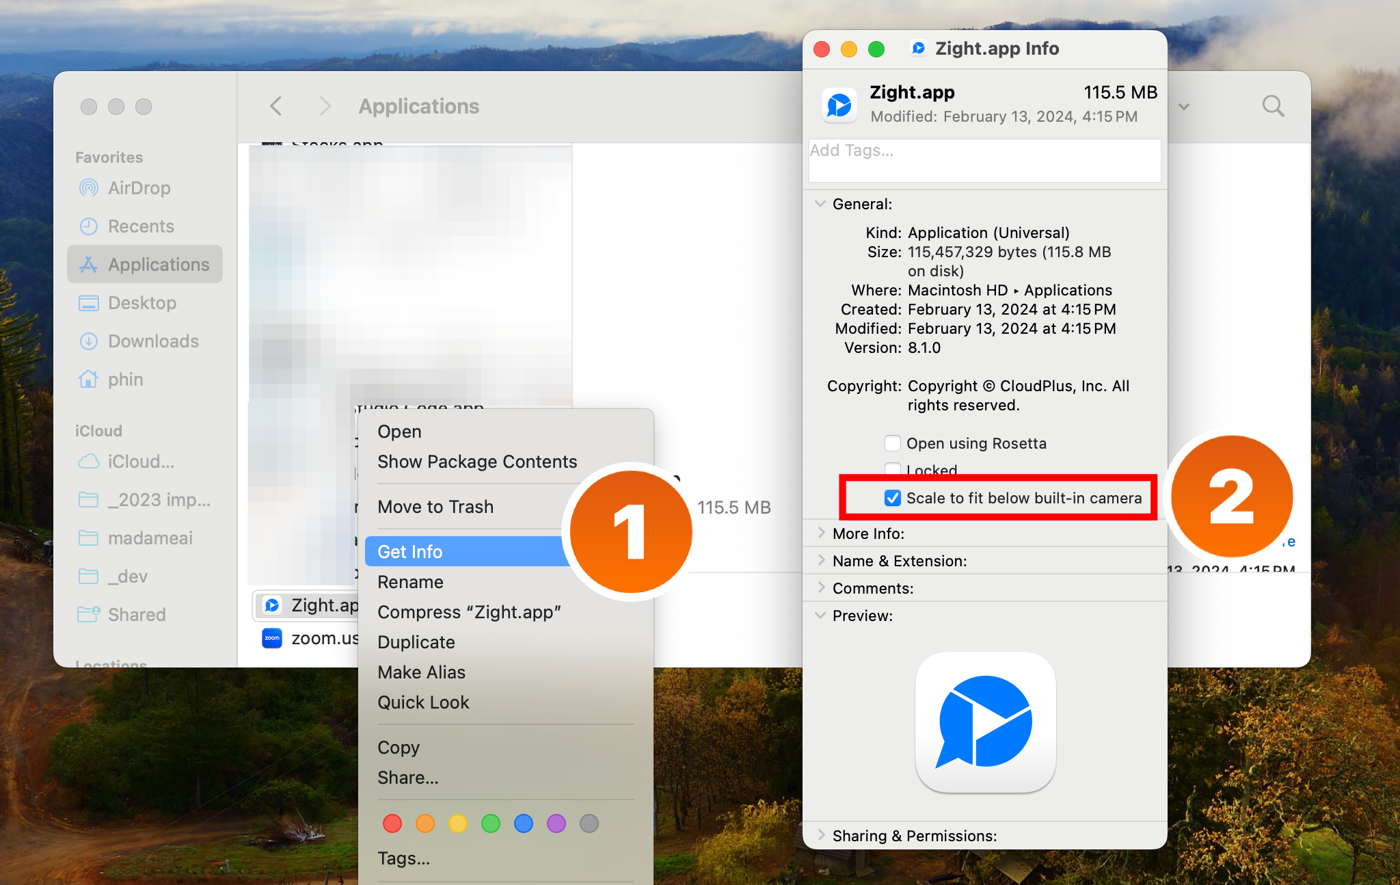Viewport: 1400px width, 885px height.
Task: Enable Open using Rosetta checkbox
Action: 893,443
